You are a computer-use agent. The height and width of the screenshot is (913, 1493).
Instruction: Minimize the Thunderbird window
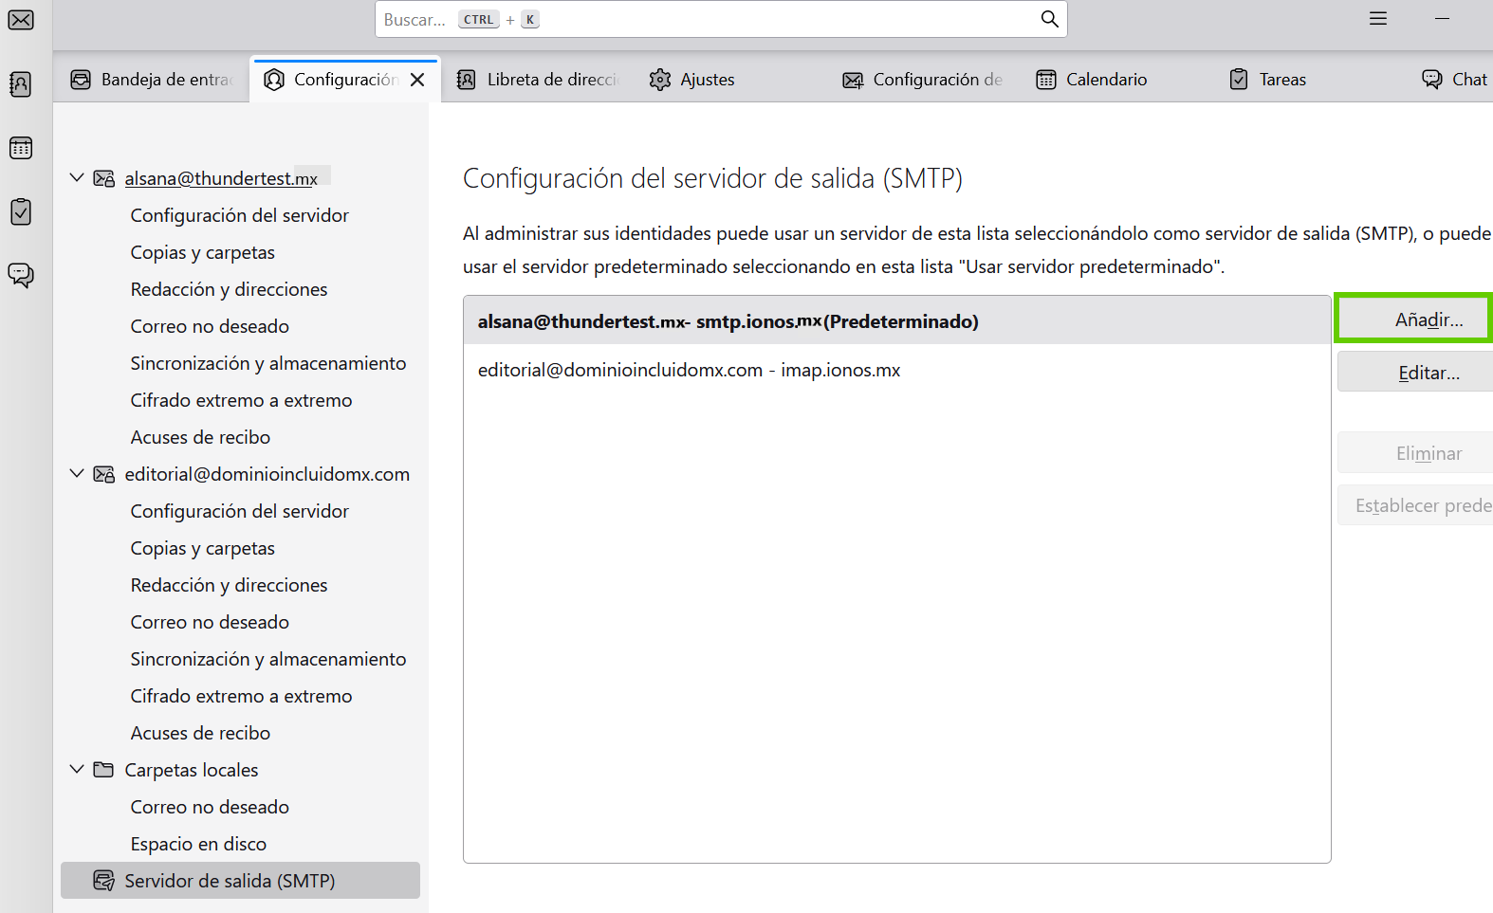coord(1442,19)
